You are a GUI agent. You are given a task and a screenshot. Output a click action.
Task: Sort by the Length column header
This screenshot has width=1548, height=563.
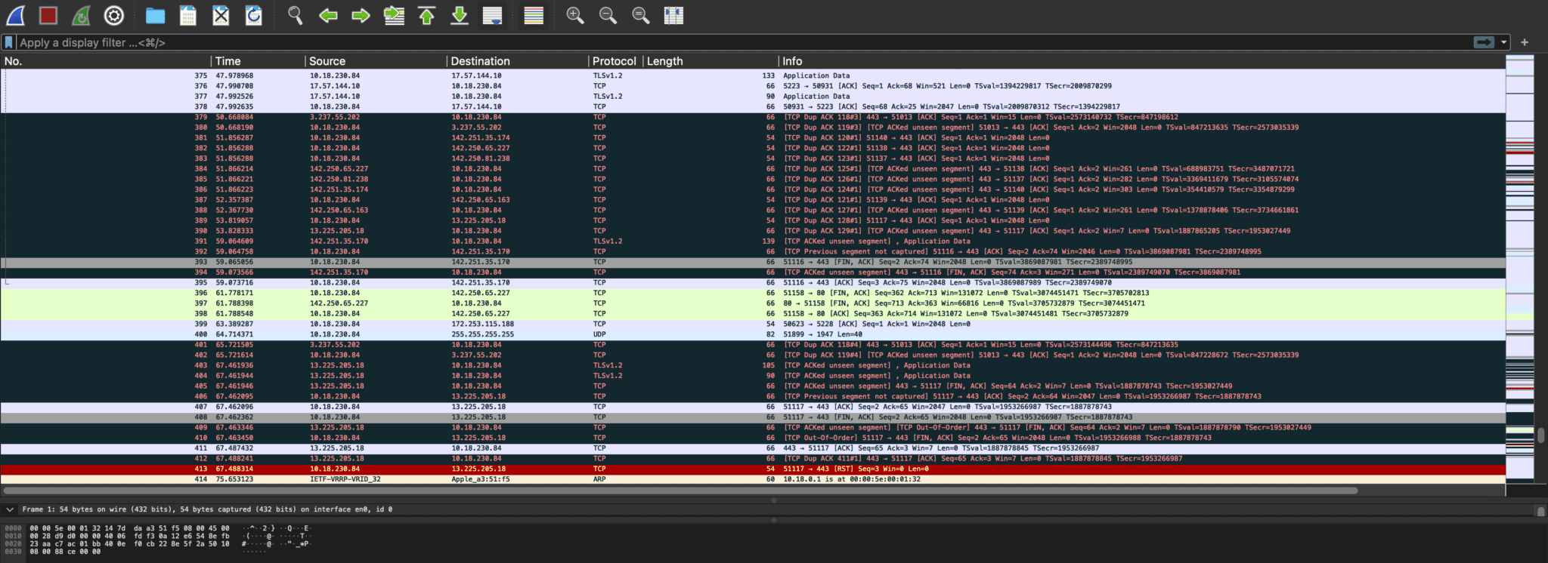click(711, 61)
